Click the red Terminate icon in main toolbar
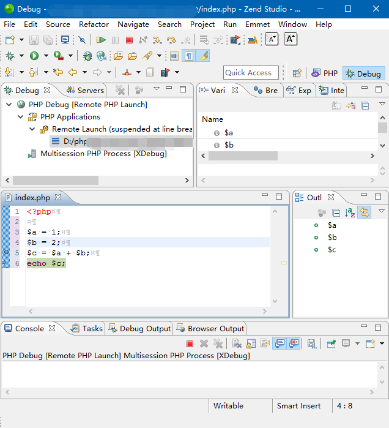 [129, 40]
